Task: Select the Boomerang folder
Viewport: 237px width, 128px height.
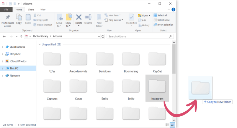Action: click(131, 63)
